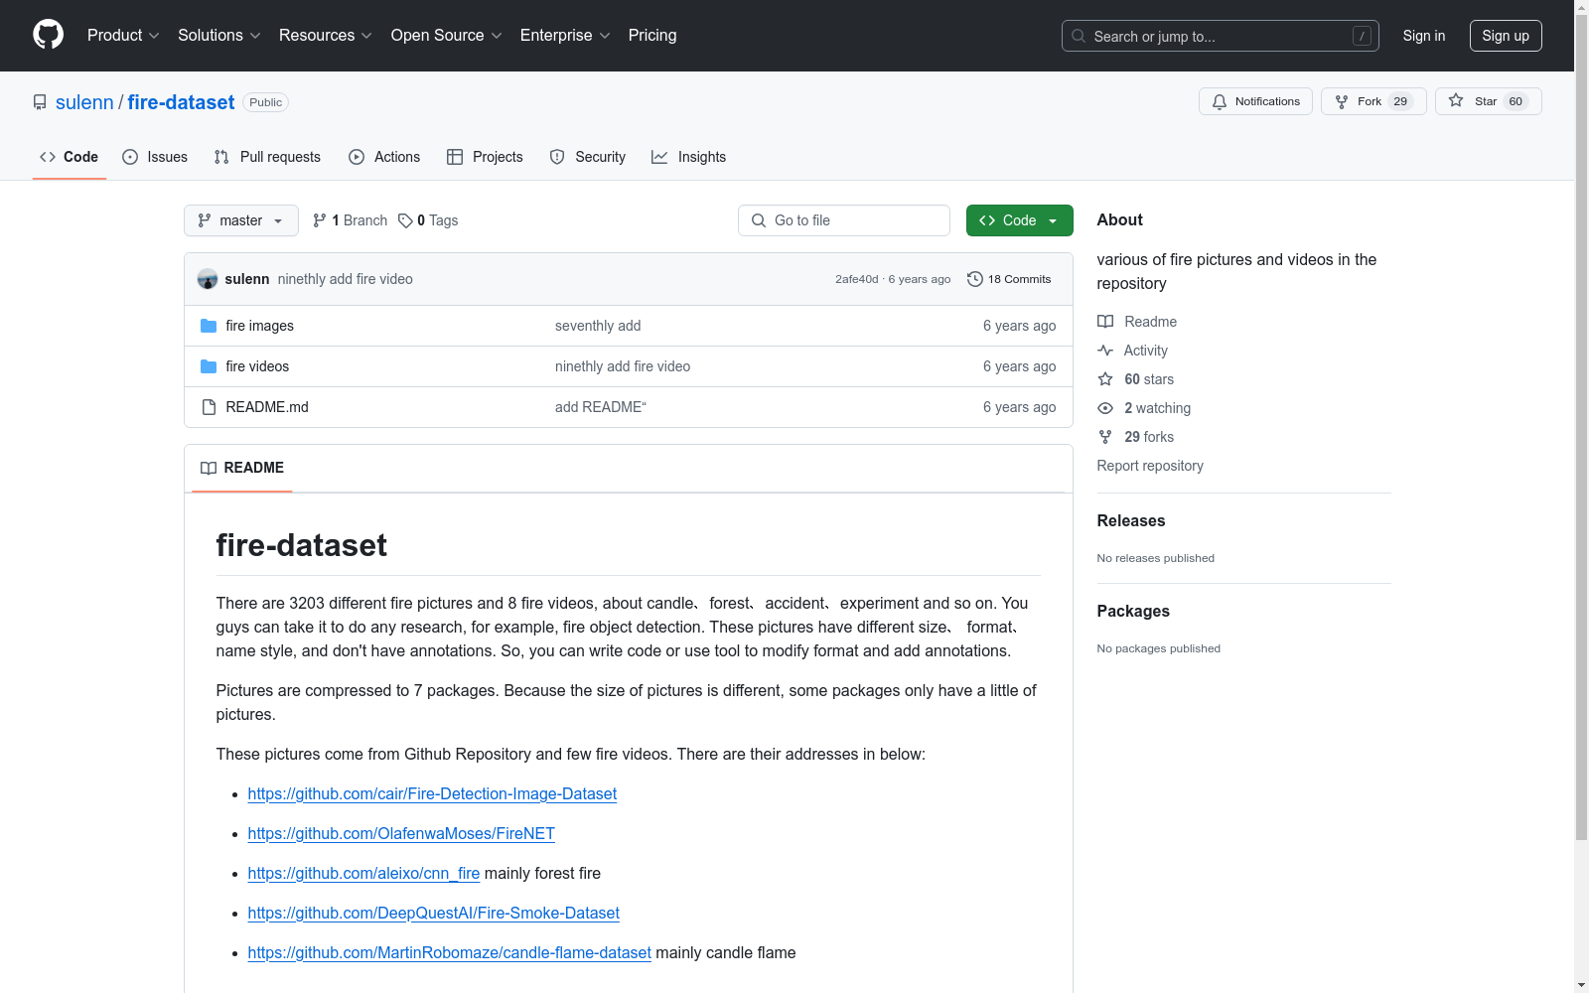This screenshot has height=993, width=1589.
Task: Open the 'ninethly add fire video' commit message in header row
Action: (346, 279)
